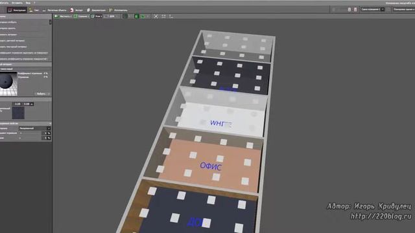Open the Вставить menu
Screen dimensions: 415x233
pyautogui.click(x=17, y=3)
